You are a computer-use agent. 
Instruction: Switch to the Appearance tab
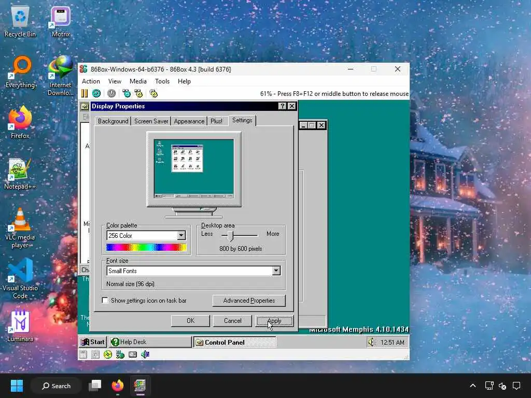click(189, 121)
